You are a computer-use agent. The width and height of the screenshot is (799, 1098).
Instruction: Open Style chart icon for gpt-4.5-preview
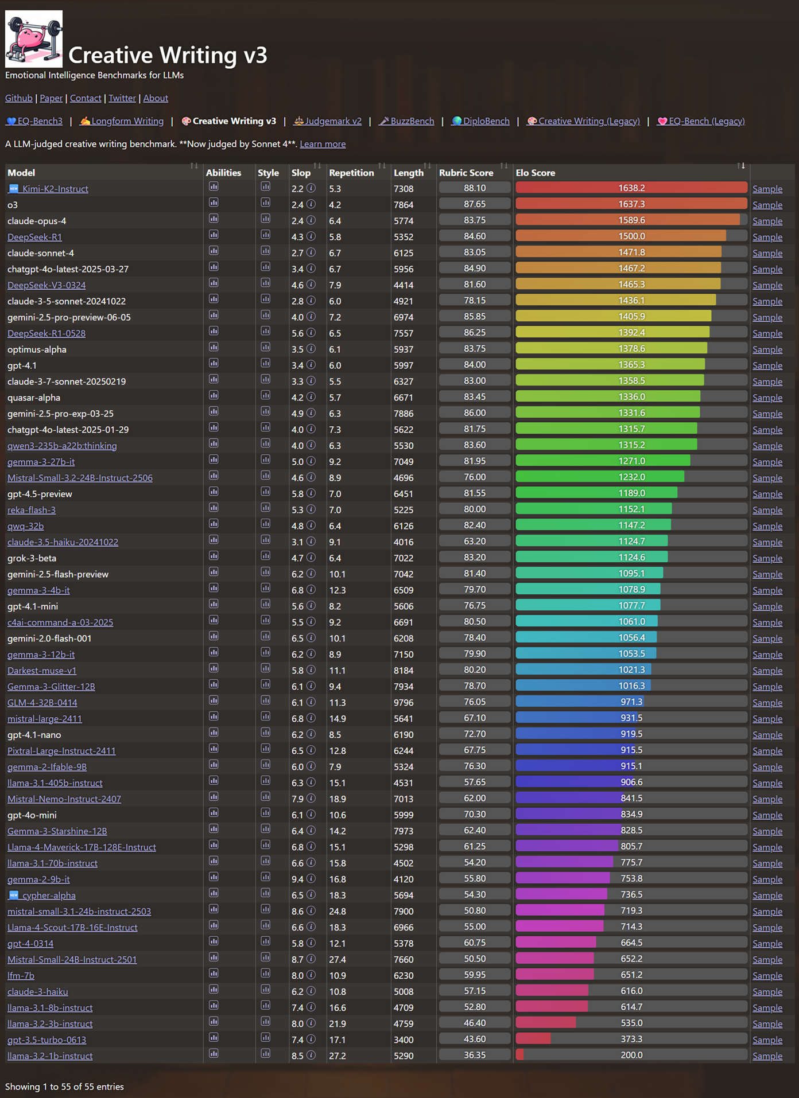[x=265, y=492]
